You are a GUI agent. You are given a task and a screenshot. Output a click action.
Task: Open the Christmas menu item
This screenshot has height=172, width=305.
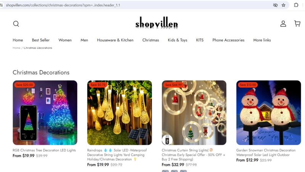151,40
